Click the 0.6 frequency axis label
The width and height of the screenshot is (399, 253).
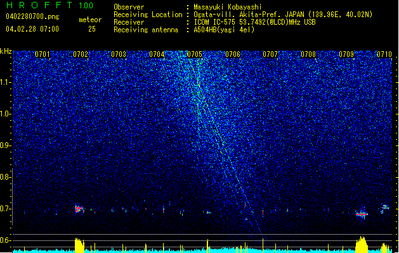(5, 240)
